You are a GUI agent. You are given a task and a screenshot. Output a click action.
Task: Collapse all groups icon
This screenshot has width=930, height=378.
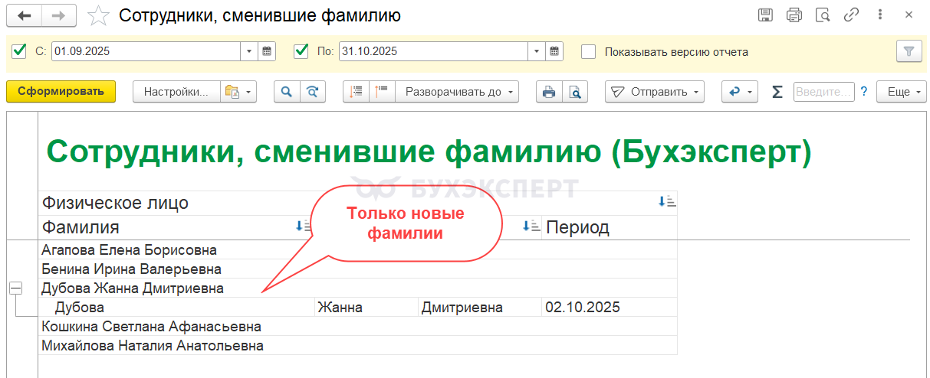[356, 92]
